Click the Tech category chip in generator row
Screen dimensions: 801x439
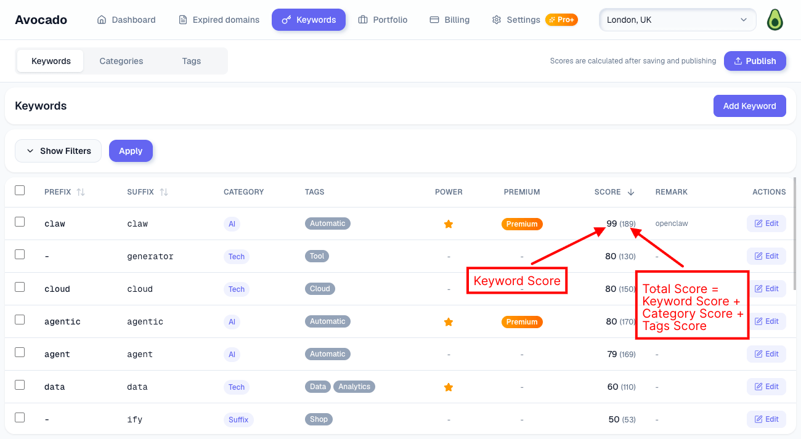point(237,257)
